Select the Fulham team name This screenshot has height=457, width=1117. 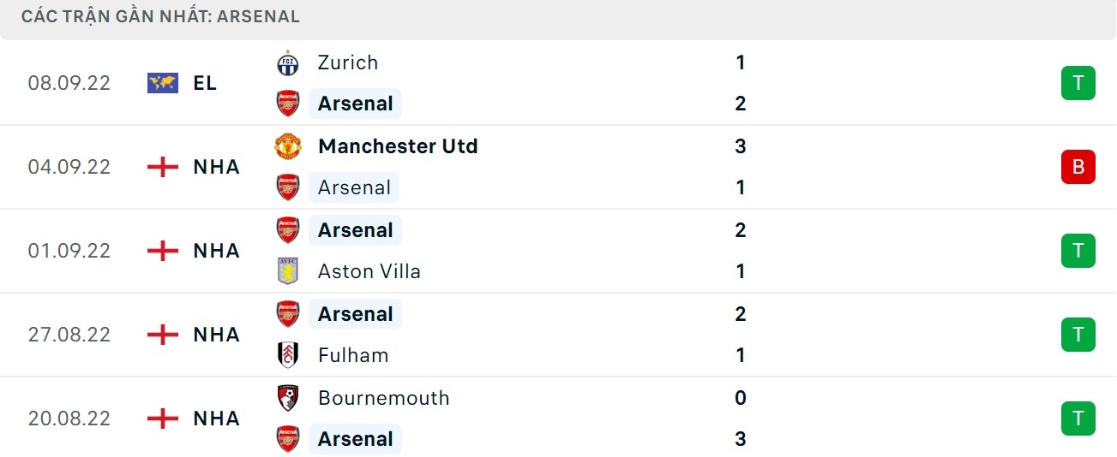coord(353,355)
